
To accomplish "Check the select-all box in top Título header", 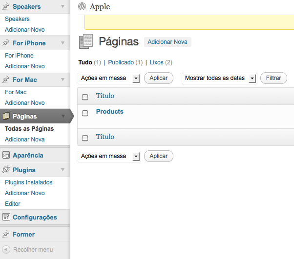I will click(85, 97).
